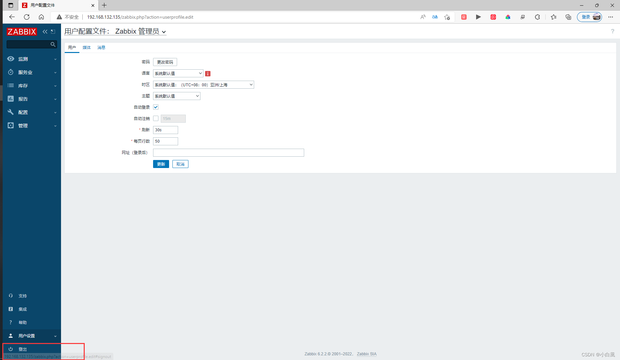Click the 集成 integrations Z icon
The image size is (620, 360).
coord(11,309)
